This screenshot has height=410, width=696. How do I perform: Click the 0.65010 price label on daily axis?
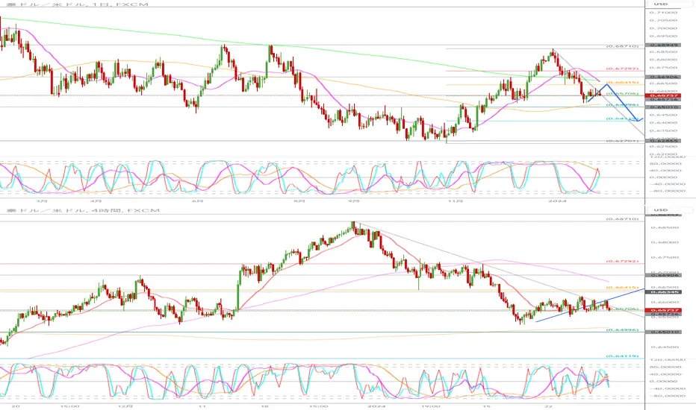pyautogui.click(x=663, y=107)
